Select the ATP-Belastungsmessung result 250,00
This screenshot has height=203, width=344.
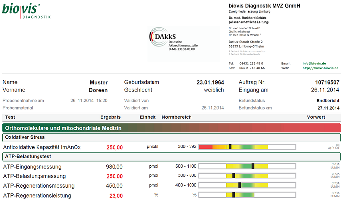[115, 176]
